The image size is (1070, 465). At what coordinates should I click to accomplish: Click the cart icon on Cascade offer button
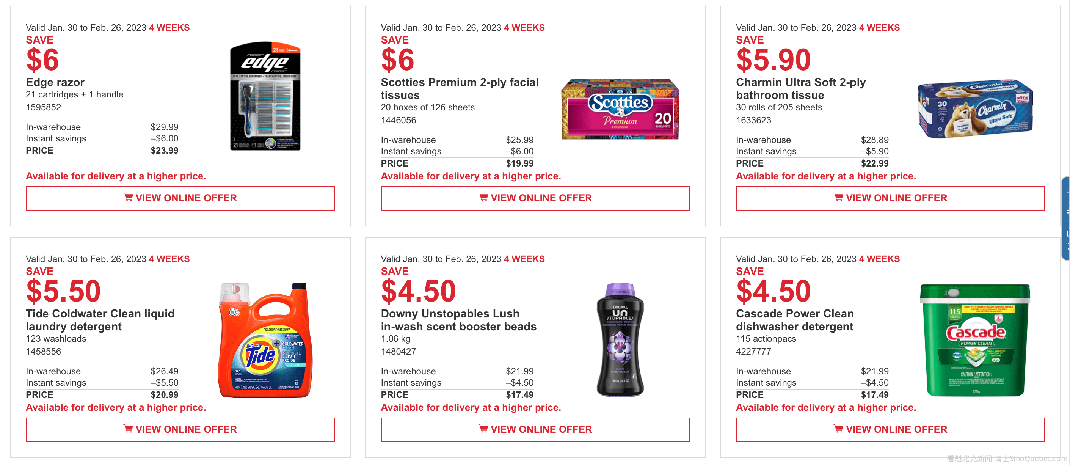pyautogui.click(x=838, y=429)
